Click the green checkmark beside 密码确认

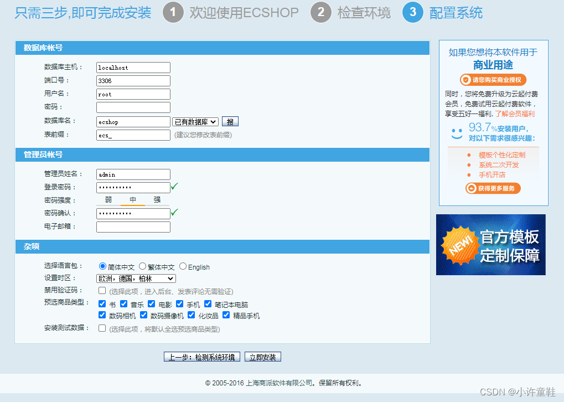[x=174, y=213]
